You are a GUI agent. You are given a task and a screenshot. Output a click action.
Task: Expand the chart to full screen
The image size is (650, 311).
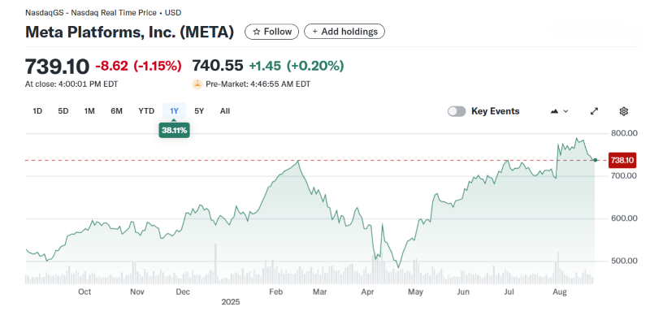pos(594,111)
